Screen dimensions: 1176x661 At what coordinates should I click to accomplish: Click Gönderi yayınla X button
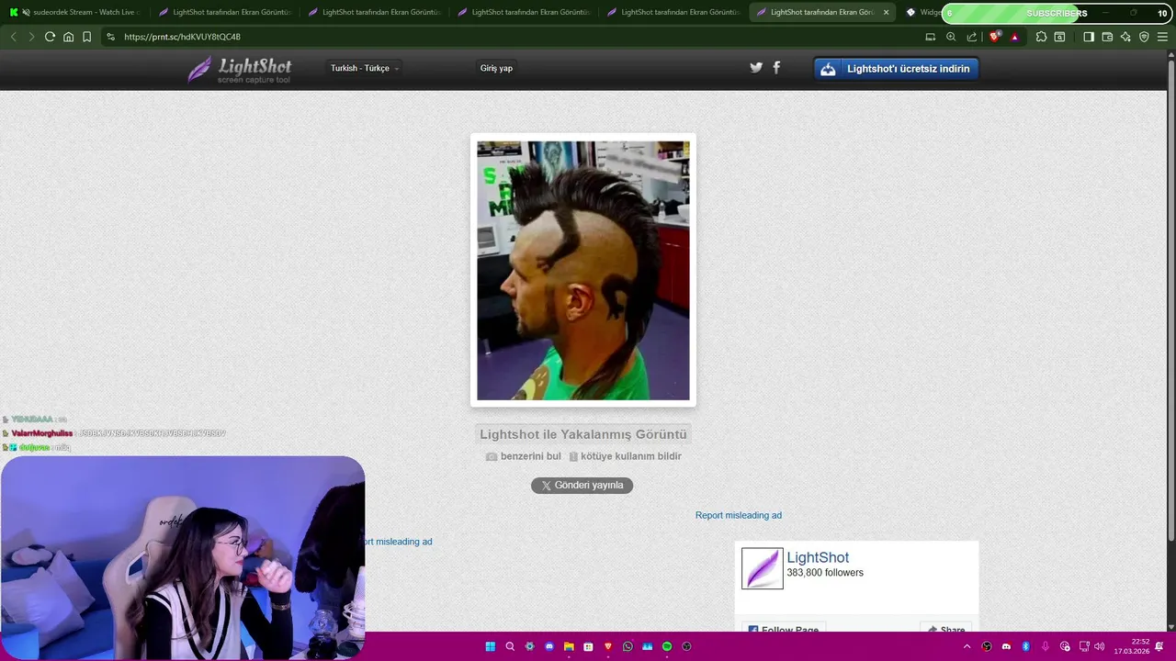pos(582,485)
